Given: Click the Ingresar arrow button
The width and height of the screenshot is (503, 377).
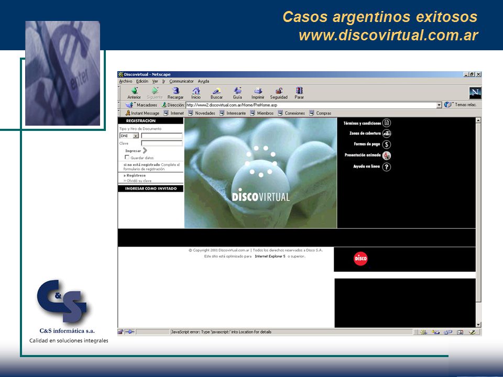Looking at the screenshot, I should coord(145,150).
